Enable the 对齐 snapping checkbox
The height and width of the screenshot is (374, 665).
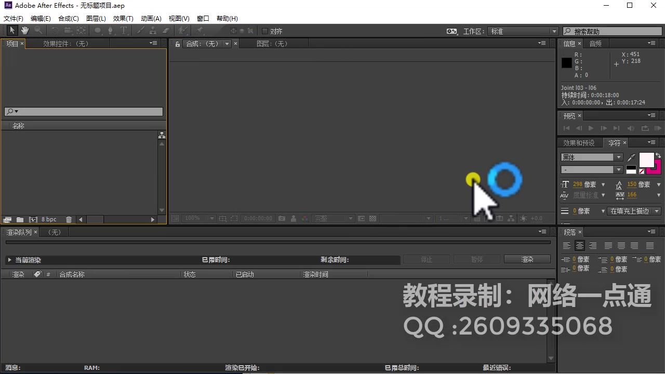point(265,30)
